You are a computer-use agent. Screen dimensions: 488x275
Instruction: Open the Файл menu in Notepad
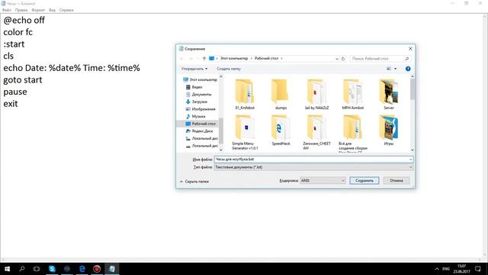coord(7,10)
